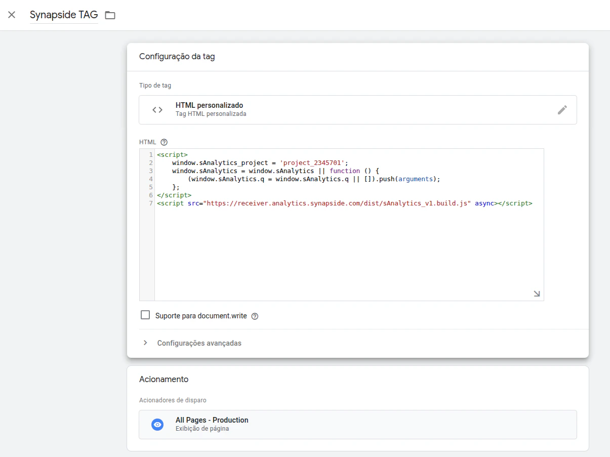Image resolution: width=610 pixels, height=457 pixels.
Task: Click the 'function' keyword on line 3
Action: [345, 171]
